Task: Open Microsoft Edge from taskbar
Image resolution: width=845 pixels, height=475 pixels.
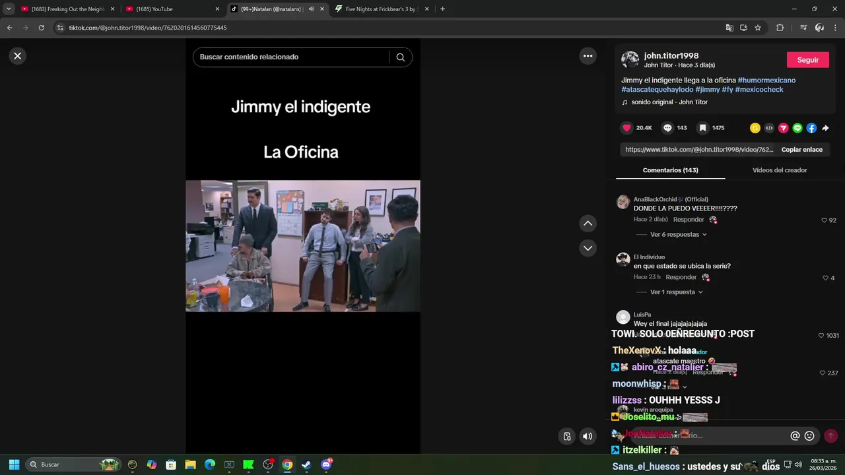Action: 210,464
